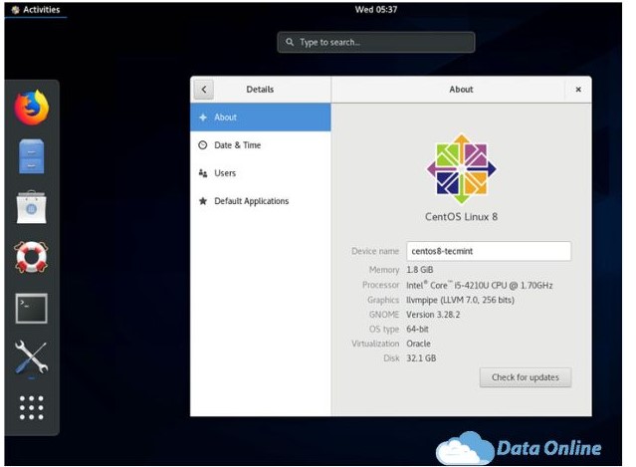Viewport: 636px width, 467px height.
Task: Click Activities in the top bar
Action: [36, 10]
